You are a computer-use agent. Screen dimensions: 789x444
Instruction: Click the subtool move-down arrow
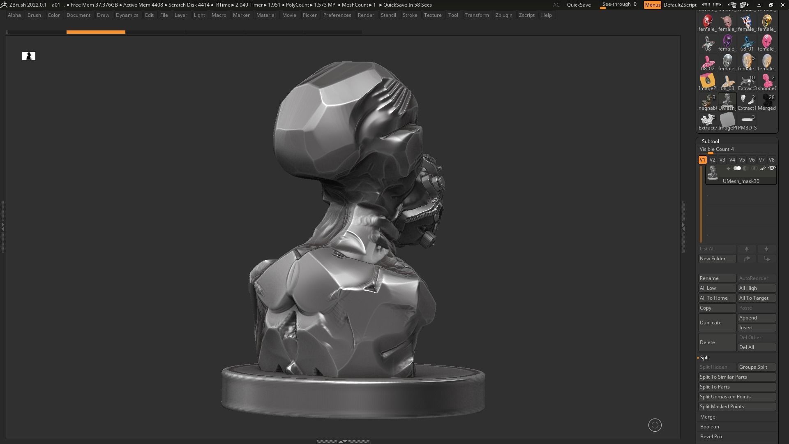tap(766, 249)
